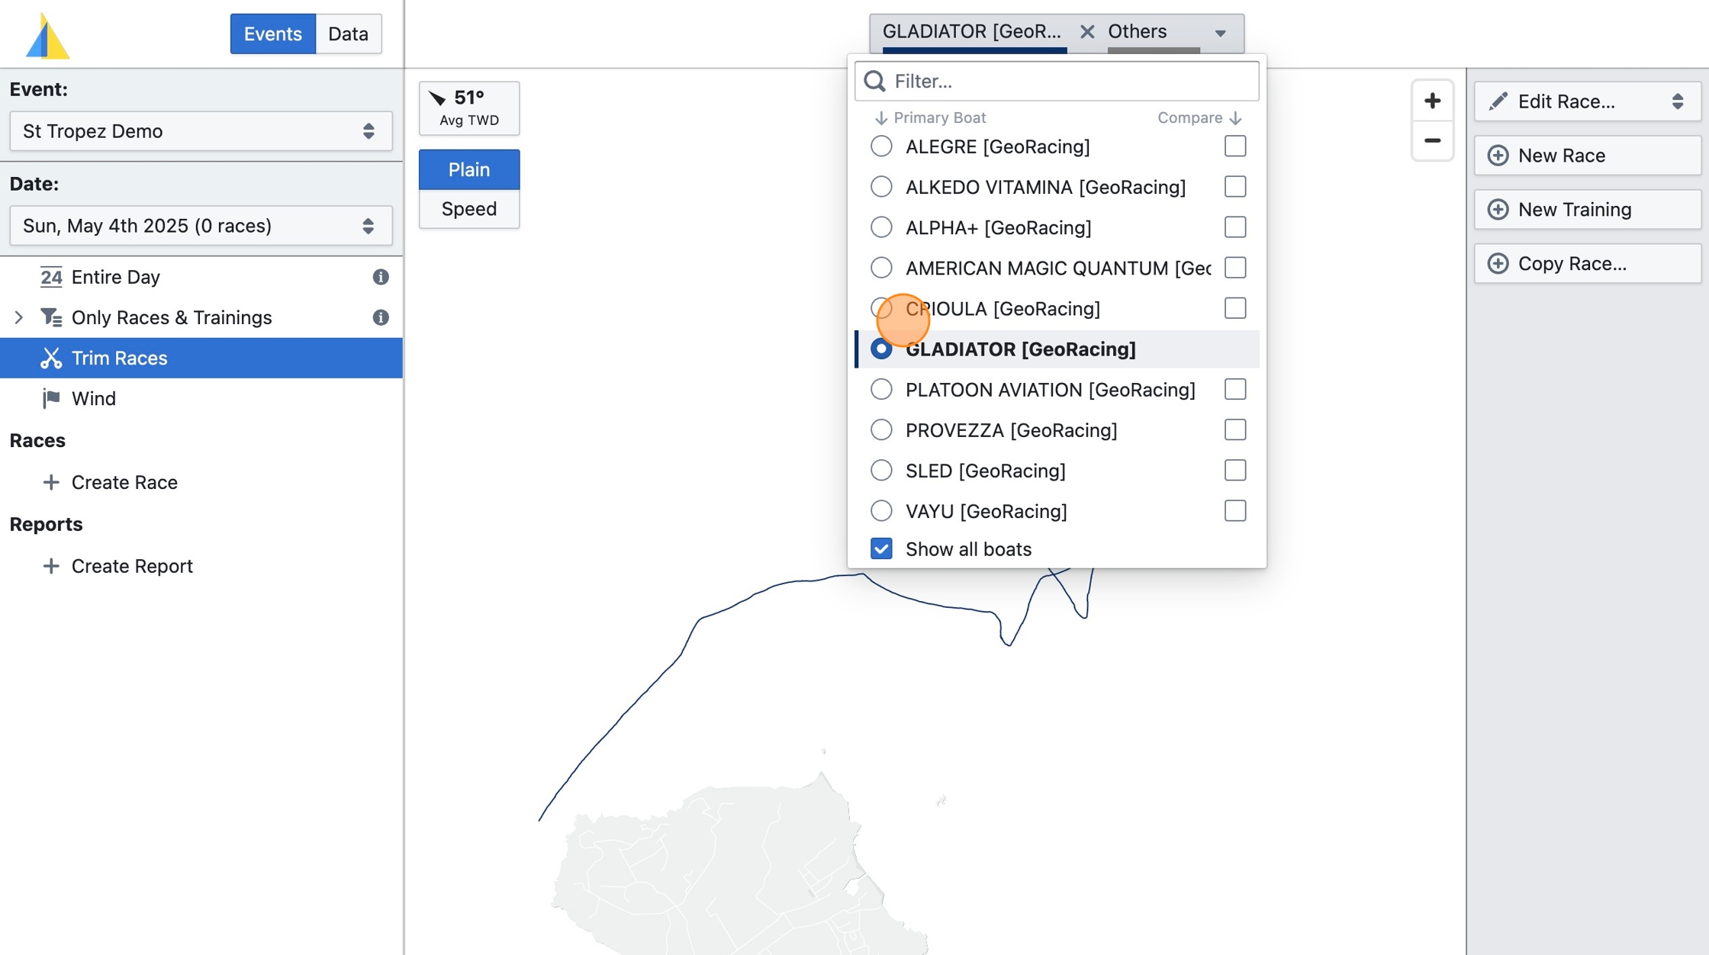Click the New Race button

point(1587,156)
